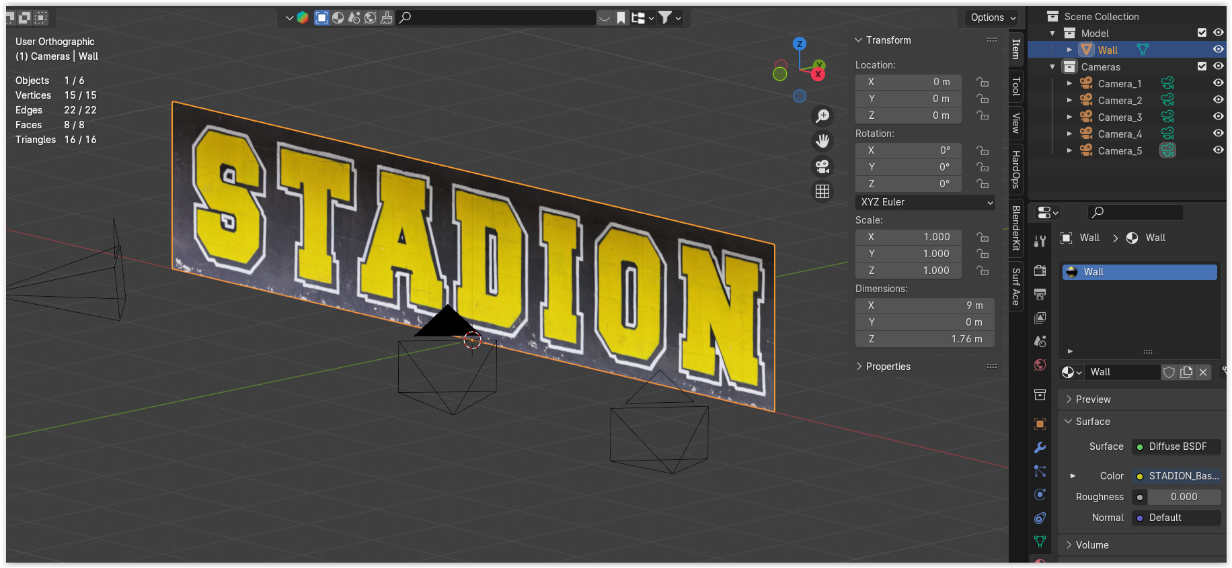
Task: Open the World properties tab
Action: [1040, 365]
